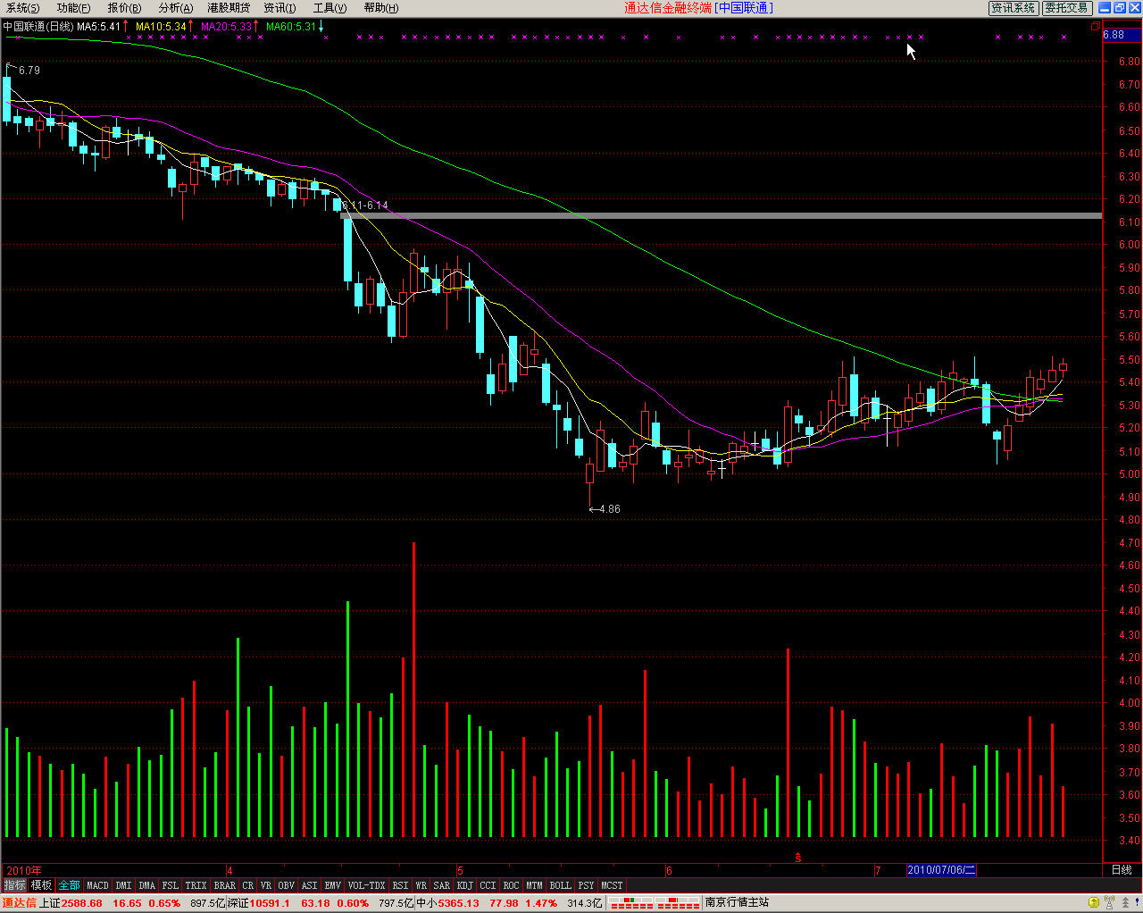Select the EMV indicator tab

click(x=333, y=885)
